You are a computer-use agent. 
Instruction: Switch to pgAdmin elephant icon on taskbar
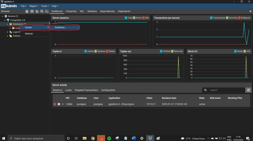(150, 138)
